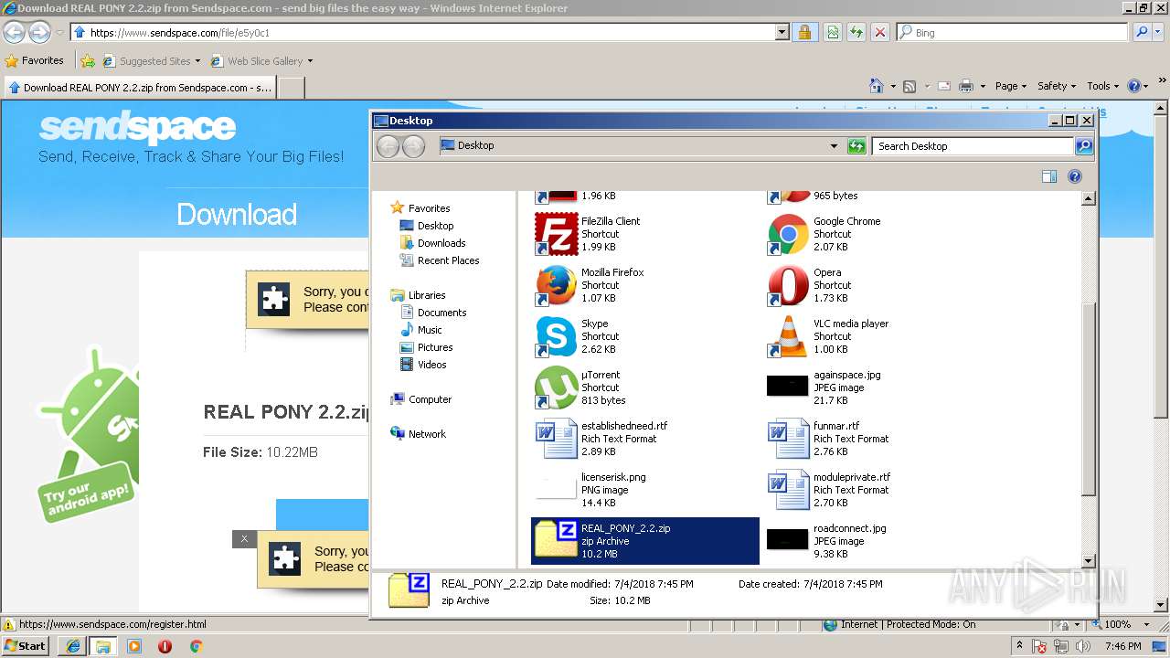Click the Explorer refresh address button
This screenshot has height=658, width=1170.
[x=856, y=146]
